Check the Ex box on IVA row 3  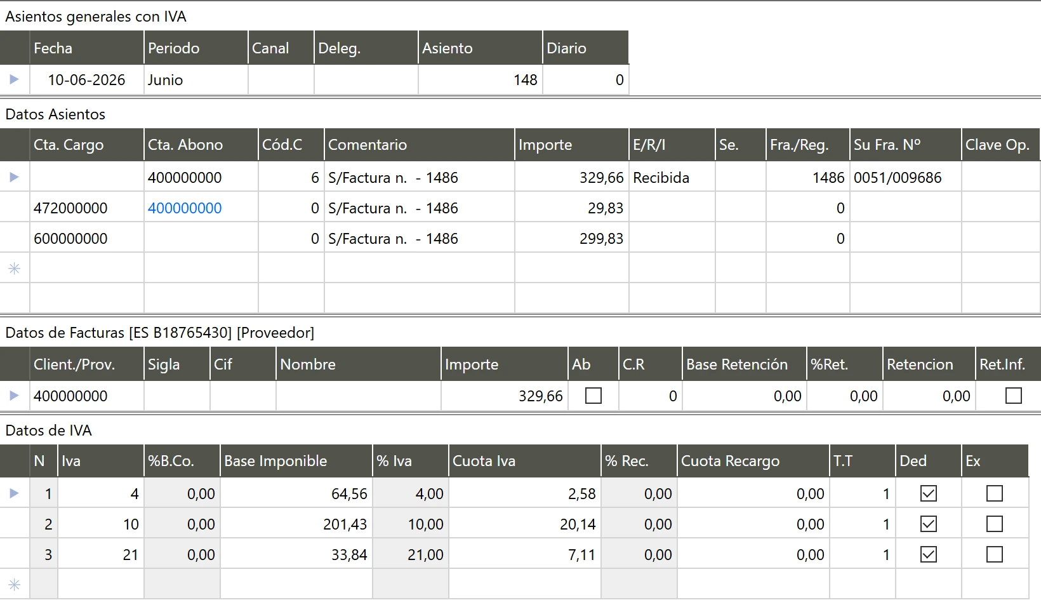(x=995, y=554)
